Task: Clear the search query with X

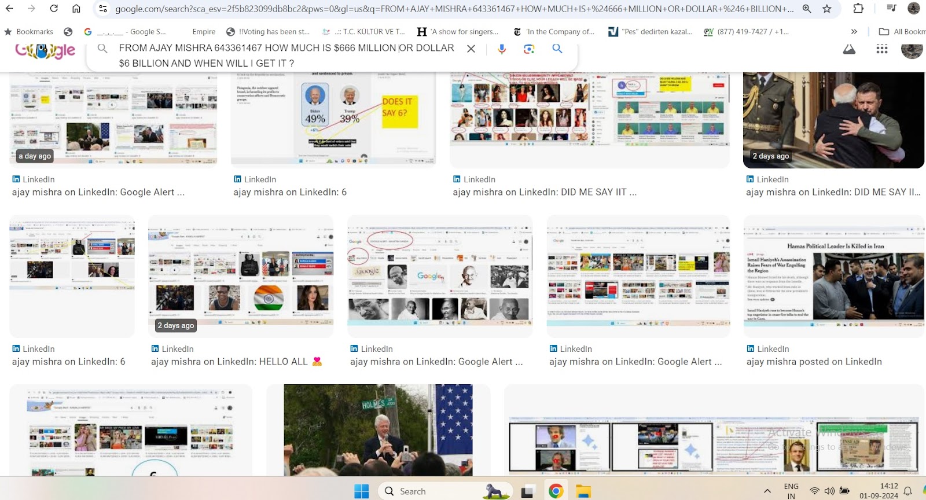Action: click(471, 49)
